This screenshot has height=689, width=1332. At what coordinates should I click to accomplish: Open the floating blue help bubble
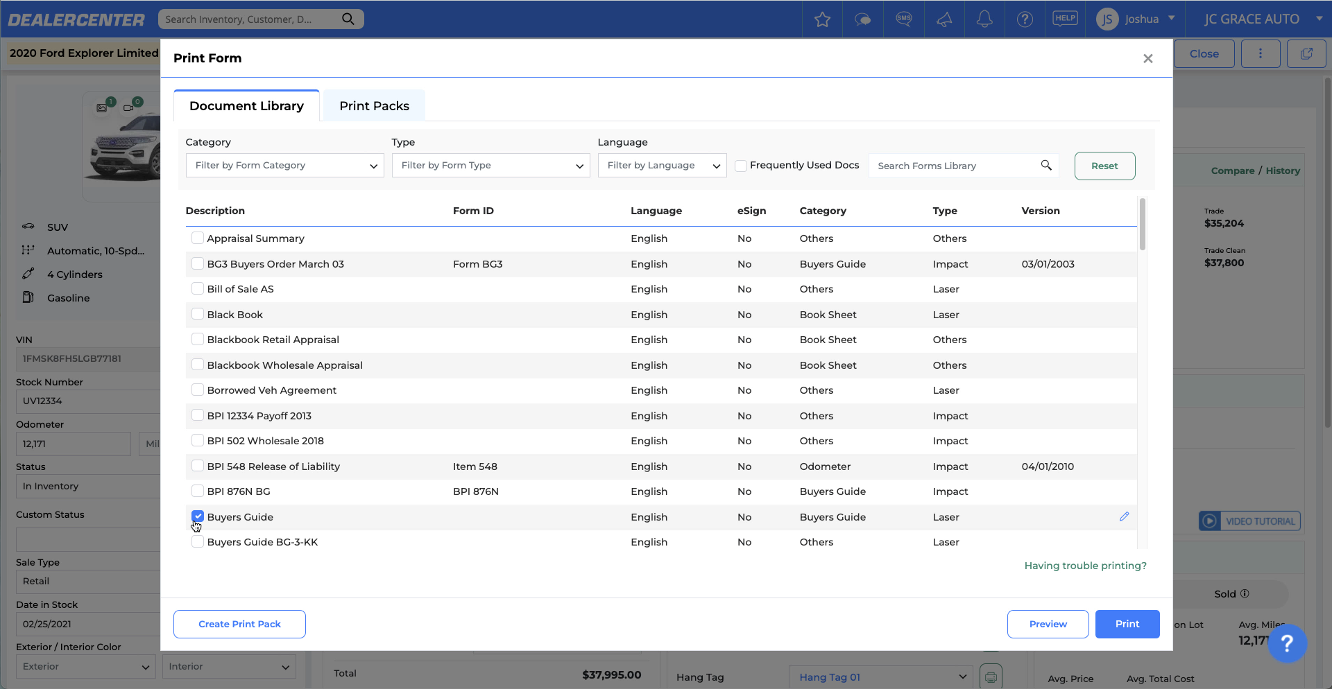click(x=1287, y=643)
